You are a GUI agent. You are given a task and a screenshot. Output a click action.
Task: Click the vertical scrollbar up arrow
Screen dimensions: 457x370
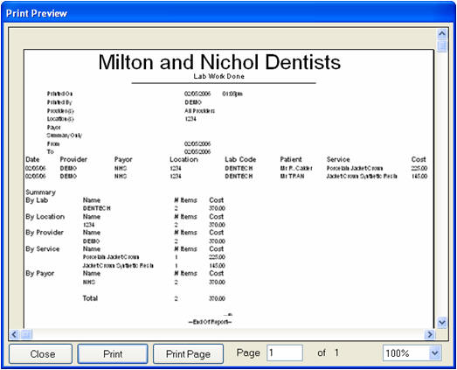point(442,33)
